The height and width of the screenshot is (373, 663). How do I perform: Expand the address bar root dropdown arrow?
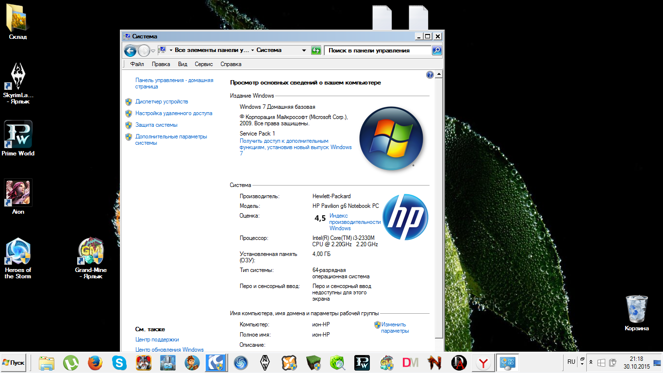pos(171,51)
